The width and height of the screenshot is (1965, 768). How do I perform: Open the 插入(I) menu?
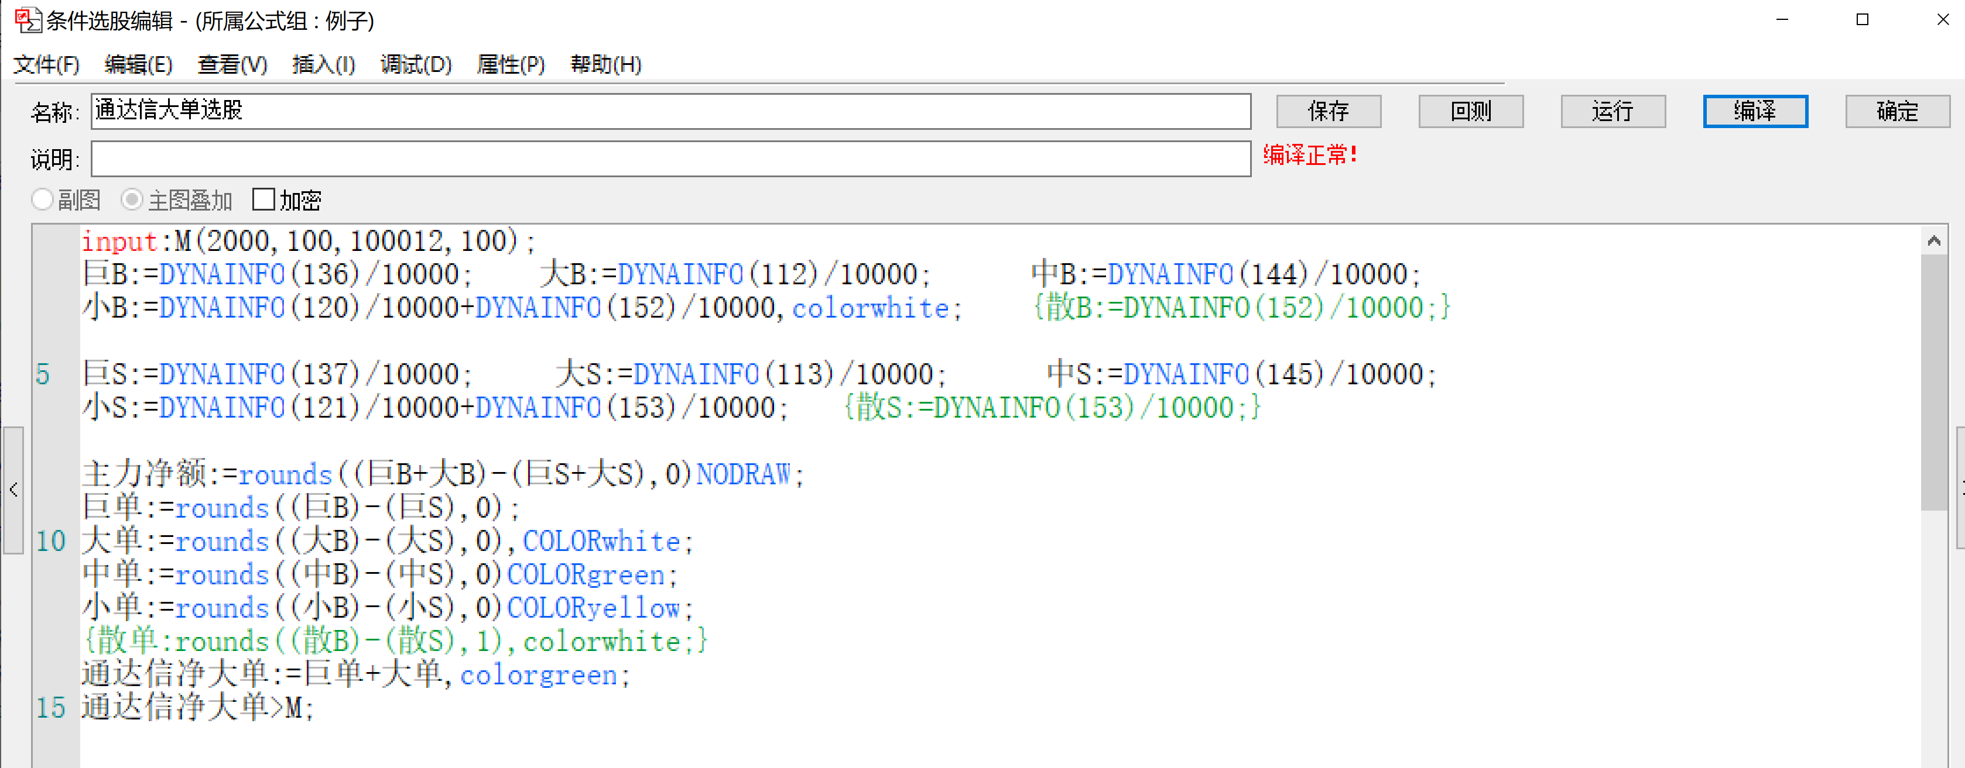323,65
